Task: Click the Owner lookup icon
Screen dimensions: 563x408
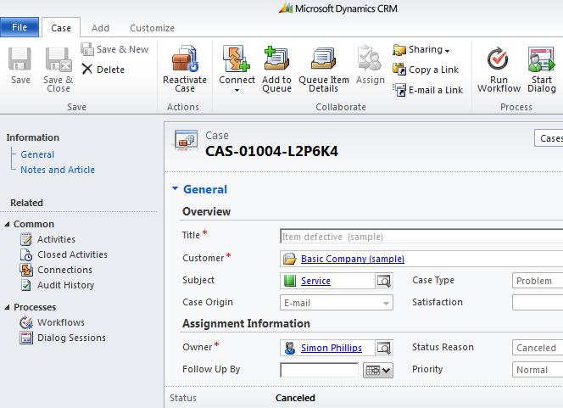Action: tap(384, 348)
